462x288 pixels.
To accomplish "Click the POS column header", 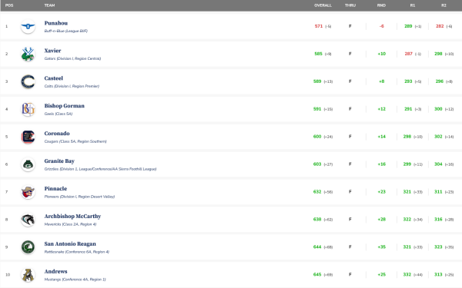I will click(x=9, y=5).
